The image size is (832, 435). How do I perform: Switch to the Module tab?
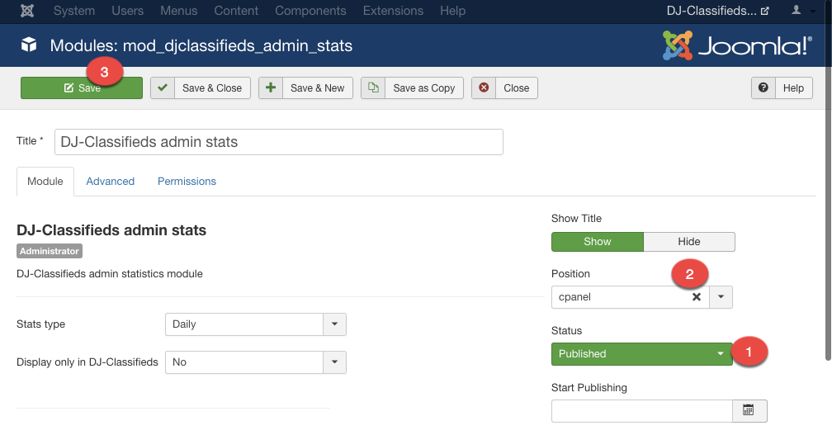(45, 182)
